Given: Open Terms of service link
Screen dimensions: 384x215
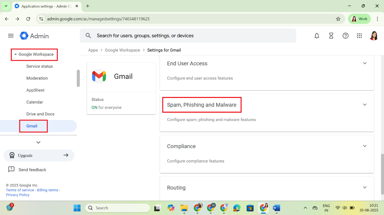Looking at the screenshot, I should [20, 190].
